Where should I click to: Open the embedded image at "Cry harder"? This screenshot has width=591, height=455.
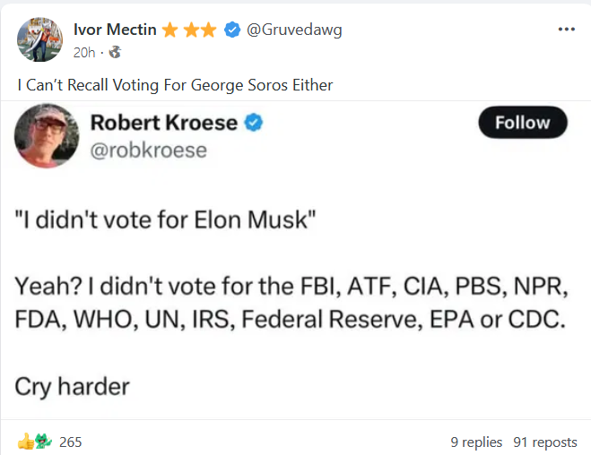point(73,387)
